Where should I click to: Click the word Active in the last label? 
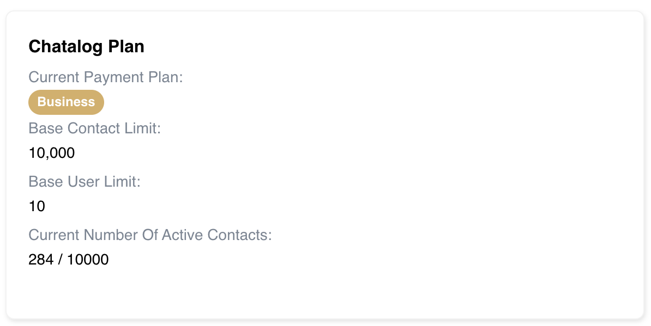182,235
